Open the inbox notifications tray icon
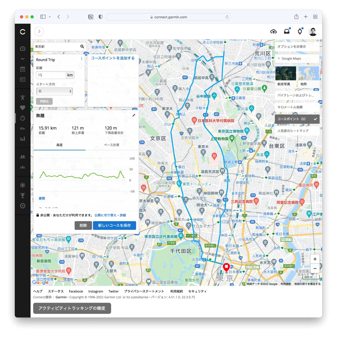The height and width of the screenshot is (337, 337). [287, 32]
